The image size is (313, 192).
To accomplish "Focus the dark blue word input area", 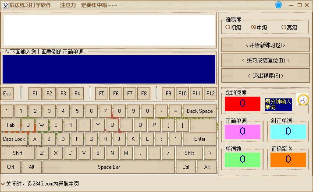I will [x=109, y=69].
